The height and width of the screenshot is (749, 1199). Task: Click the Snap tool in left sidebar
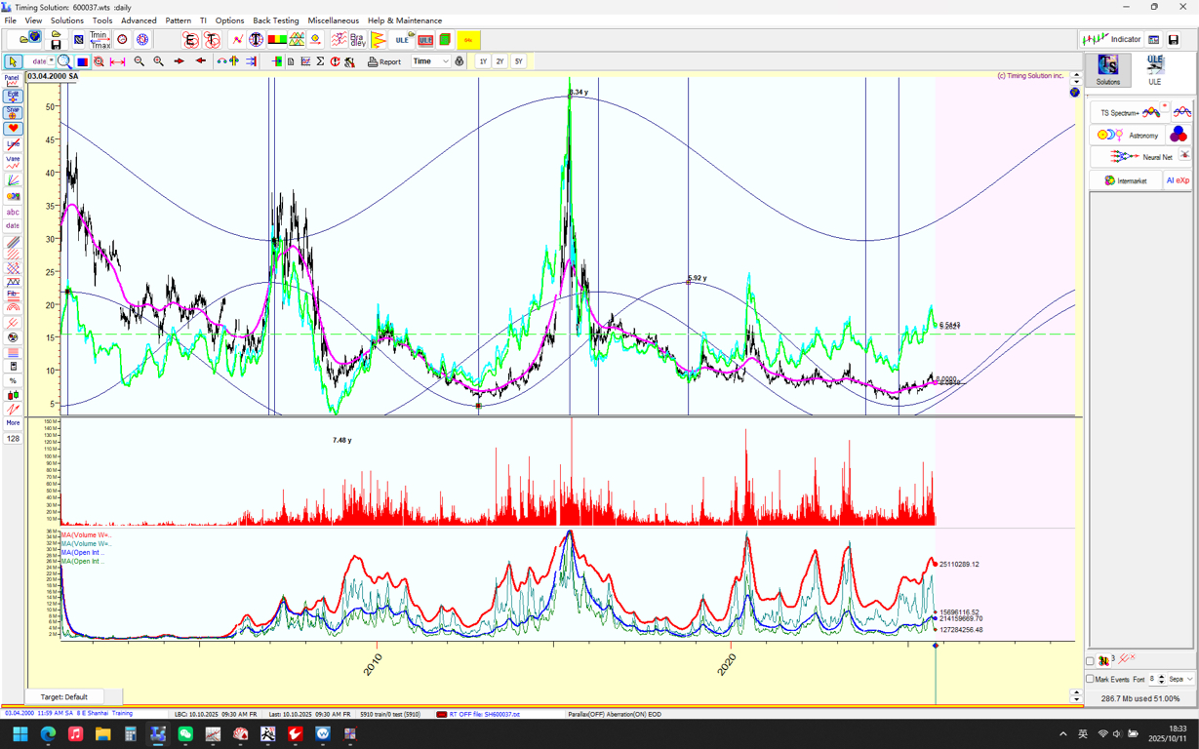click(13, 112)
